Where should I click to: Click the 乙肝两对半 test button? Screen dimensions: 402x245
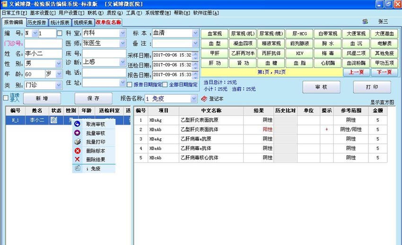click(243, 53)
